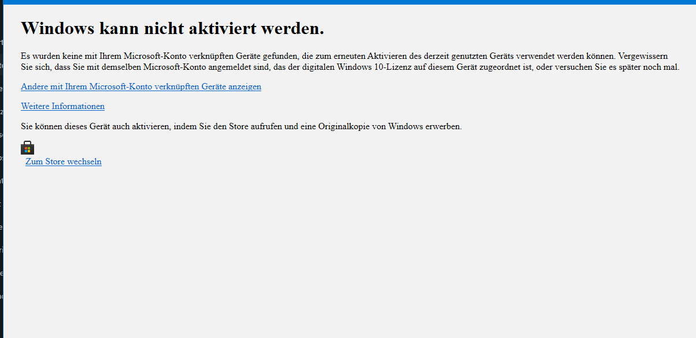Click text "Sie können dieses Gerät auch aktivieren"

coord(95,126)
